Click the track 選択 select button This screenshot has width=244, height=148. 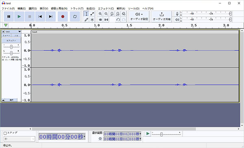(11, 100)
